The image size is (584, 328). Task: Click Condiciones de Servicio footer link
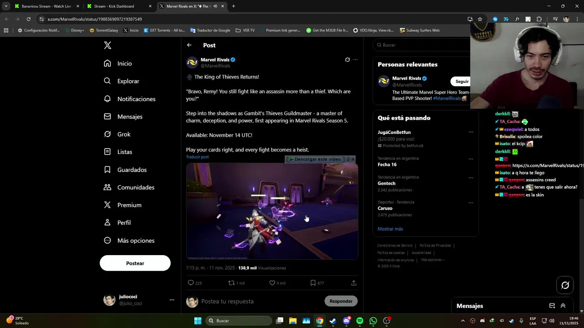click(x=395, y=246)
